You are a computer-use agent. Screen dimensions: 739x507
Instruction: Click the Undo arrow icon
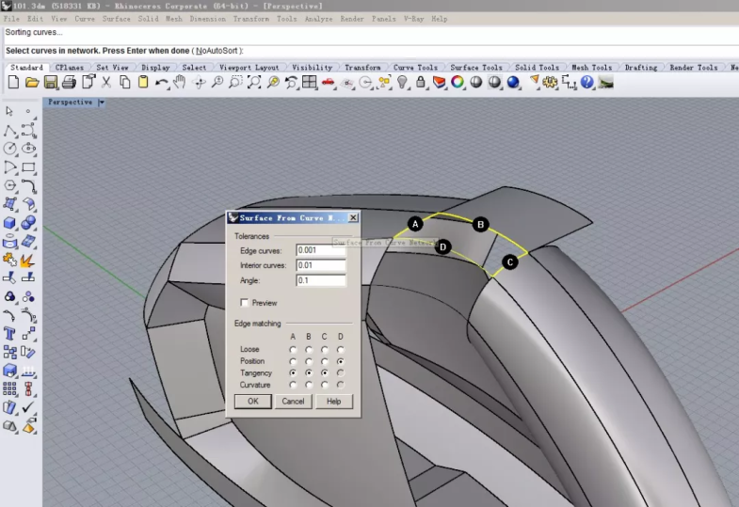click(x=161, y=83)
